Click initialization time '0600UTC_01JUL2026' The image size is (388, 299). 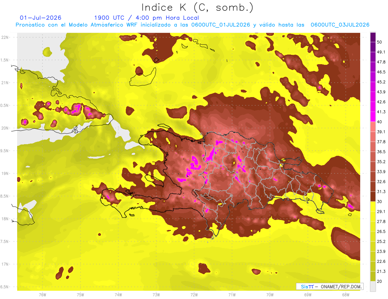pos(221,25)
